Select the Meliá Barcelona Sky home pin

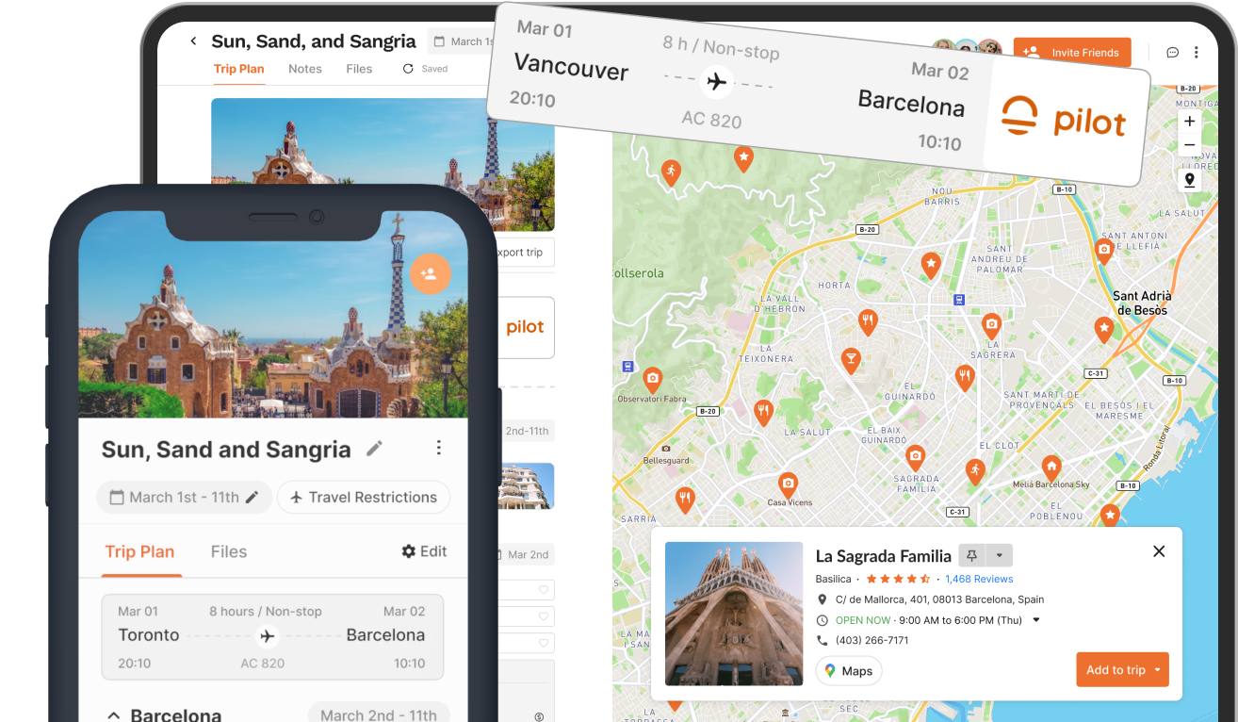1051,468
